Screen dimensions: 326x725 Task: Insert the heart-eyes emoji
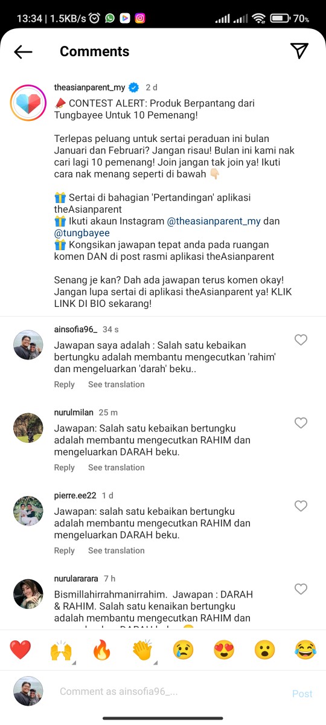[224, 650]
